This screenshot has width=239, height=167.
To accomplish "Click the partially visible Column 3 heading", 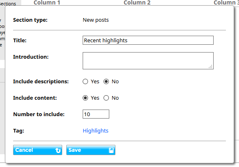I will [226, 2].
